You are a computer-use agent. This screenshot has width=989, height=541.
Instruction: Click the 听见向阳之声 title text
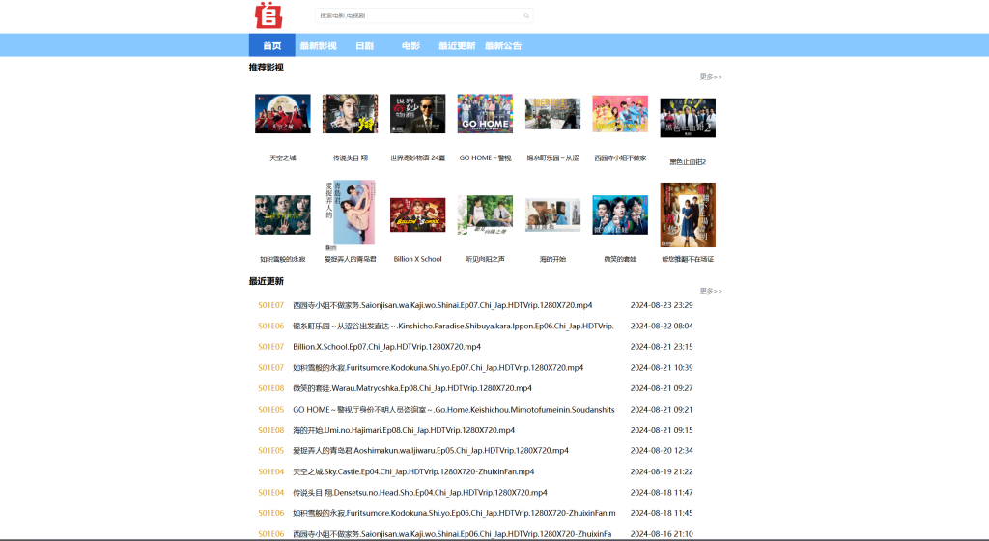[485, 259]
